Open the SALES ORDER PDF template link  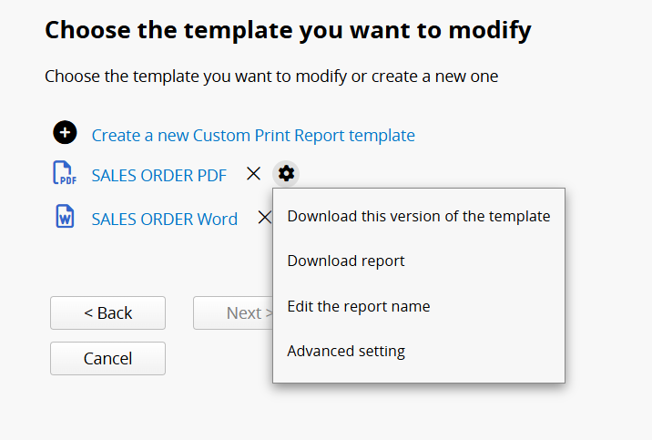click(x=159, y=176)
